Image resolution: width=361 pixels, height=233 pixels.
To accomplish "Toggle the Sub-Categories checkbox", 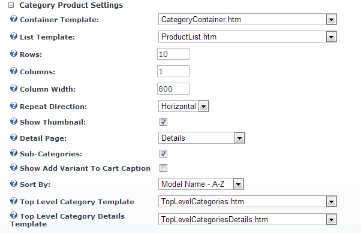I will [x=164, y=154].
